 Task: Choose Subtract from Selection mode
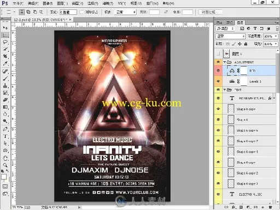pyautogui.click(x=35, y=12)
